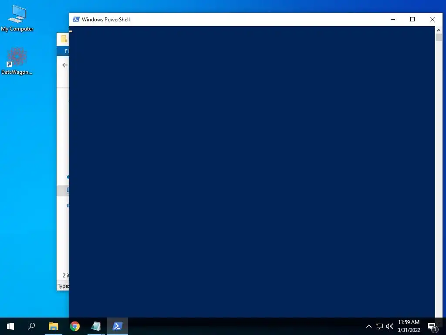Launch Google Chrome from the taskbar
Screen dimensions: 446x335
75,326
